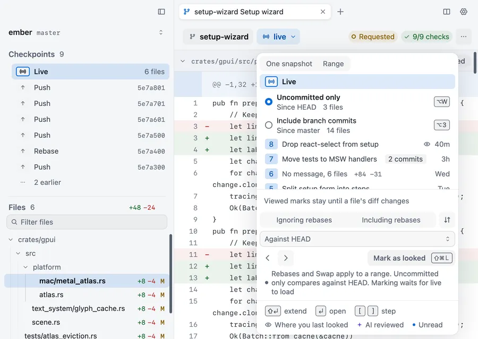Select No message, 6 files snapshot
Viewport: 478px width, 339px height.
[357, 174]
